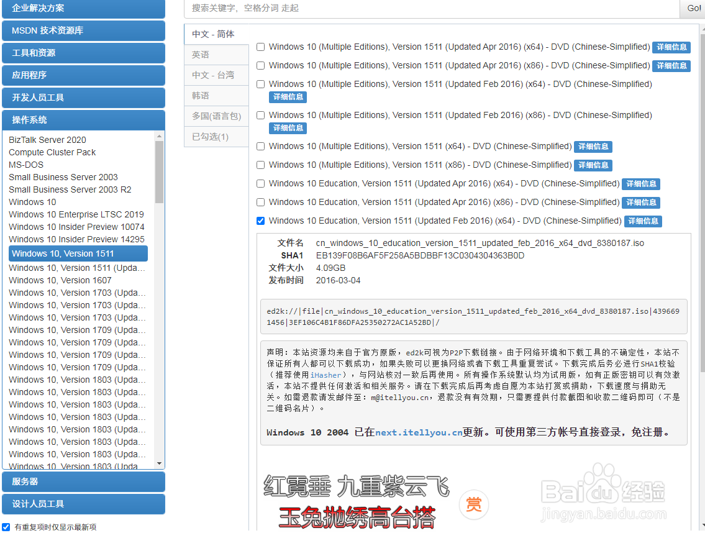Viewport: 705px width, 538px height.
Task: Click the ed2k download link text
Action: (x=473, y=317)
